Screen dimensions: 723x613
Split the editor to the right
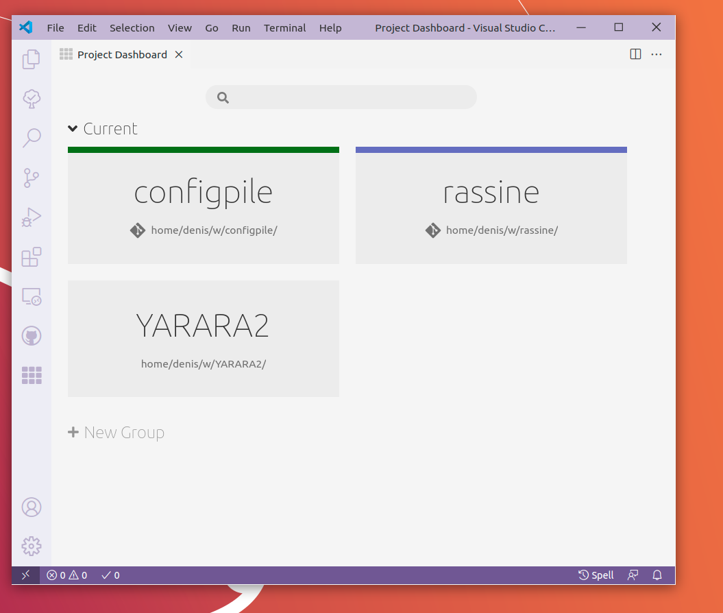[635, 54]
